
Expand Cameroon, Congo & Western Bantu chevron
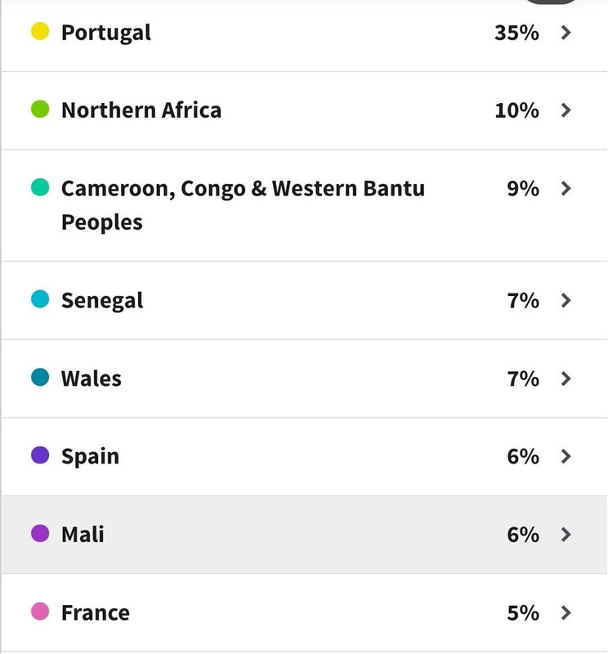pyautogui.click(x=566, y=189)
